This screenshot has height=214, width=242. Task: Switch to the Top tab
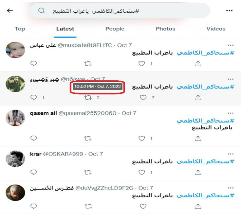(x=20, y=29)
